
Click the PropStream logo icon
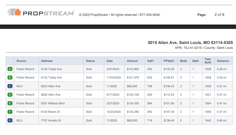[14, 12]
